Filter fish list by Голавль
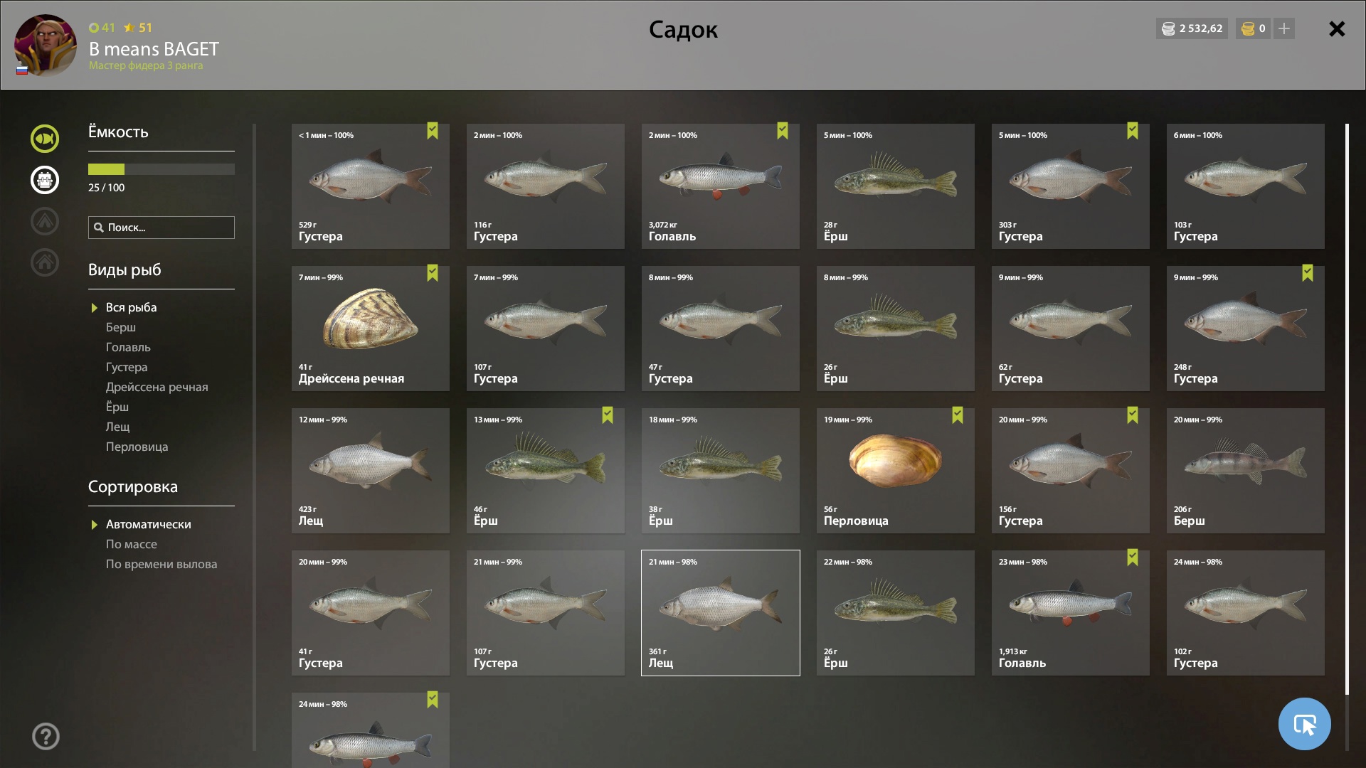The image size is (1366, 768). pos(128,347)
